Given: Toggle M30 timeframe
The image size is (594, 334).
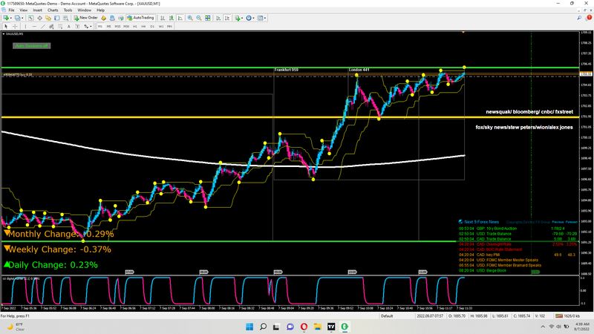Looking at the screenshot, I should click(x=126, y=27).
